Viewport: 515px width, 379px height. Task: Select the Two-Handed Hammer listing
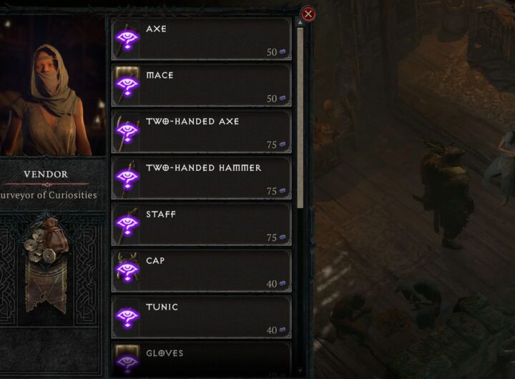coord(201,178)
